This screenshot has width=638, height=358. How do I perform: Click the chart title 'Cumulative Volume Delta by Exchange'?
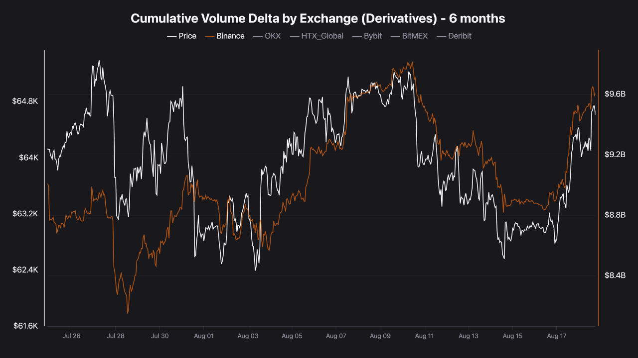click(x=318, y=18)
